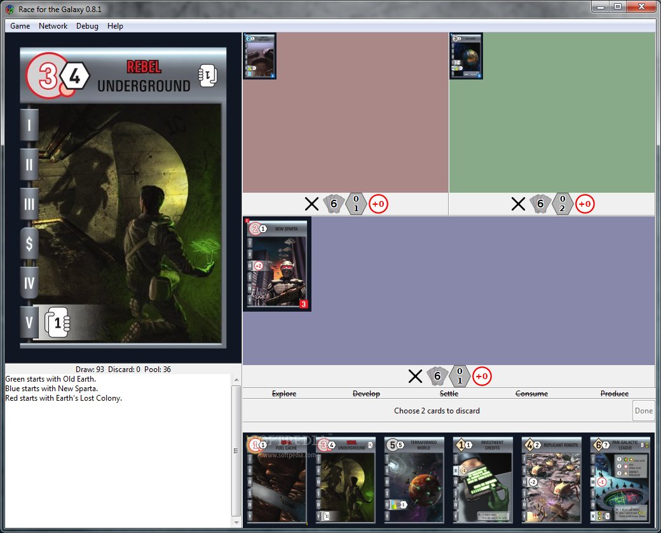Screen dimensions: 661x533
Task: Click phase V tab on large card preview
Action: (29, 322)
